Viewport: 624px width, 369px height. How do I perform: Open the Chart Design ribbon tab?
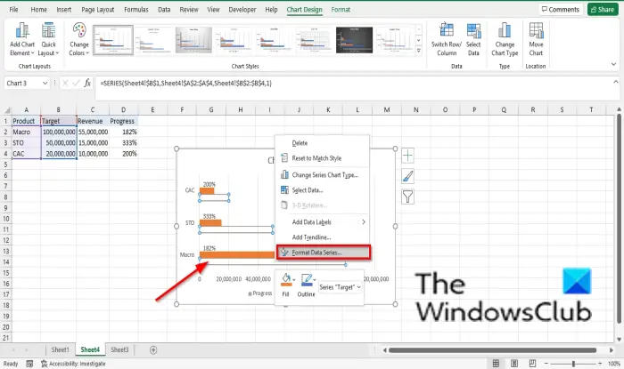click(x=305, y=10)
